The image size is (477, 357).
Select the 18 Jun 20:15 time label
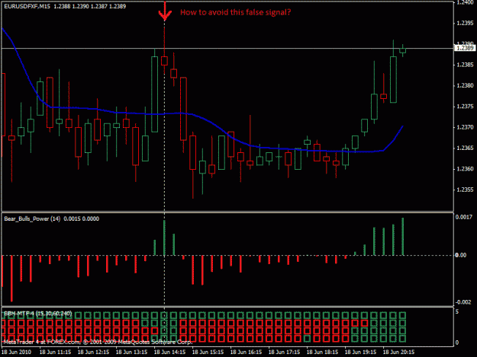[398, 352]
